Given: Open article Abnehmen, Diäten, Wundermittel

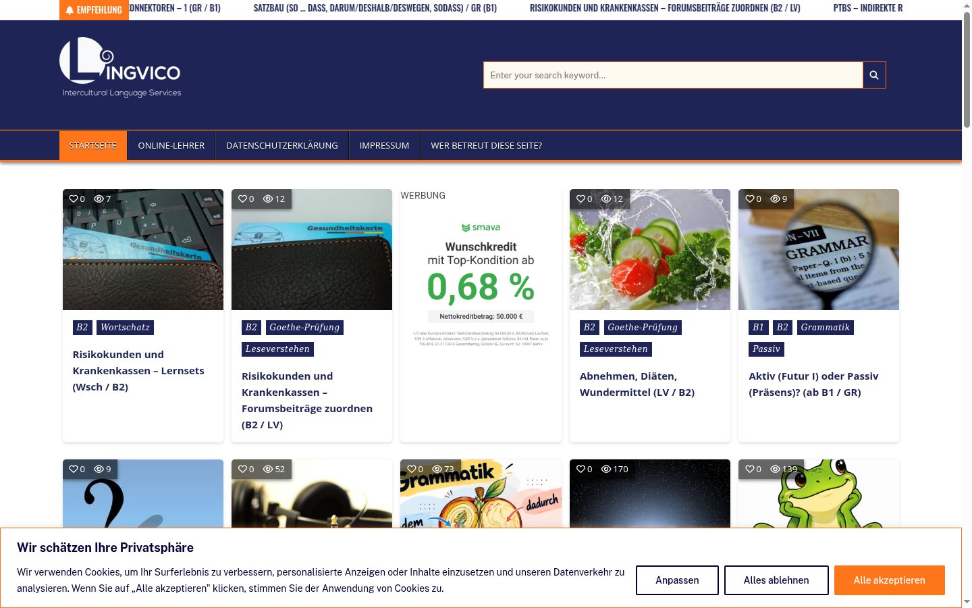Looking at the screenshot, I should [637, 384].
